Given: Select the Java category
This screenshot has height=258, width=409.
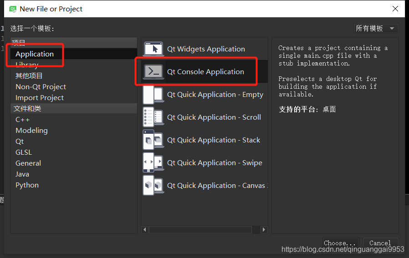Looking at the screenshot, I should point(74,174).
